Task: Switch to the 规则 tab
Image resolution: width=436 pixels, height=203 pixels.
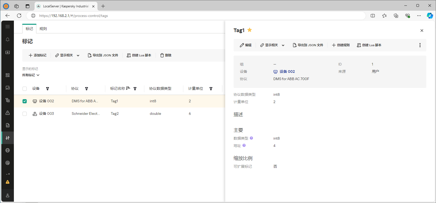Action: pos(43,29)
